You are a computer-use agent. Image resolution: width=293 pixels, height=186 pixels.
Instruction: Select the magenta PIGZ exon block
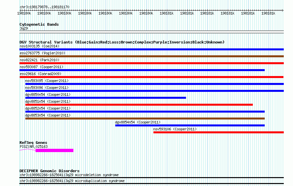(54, 150)
